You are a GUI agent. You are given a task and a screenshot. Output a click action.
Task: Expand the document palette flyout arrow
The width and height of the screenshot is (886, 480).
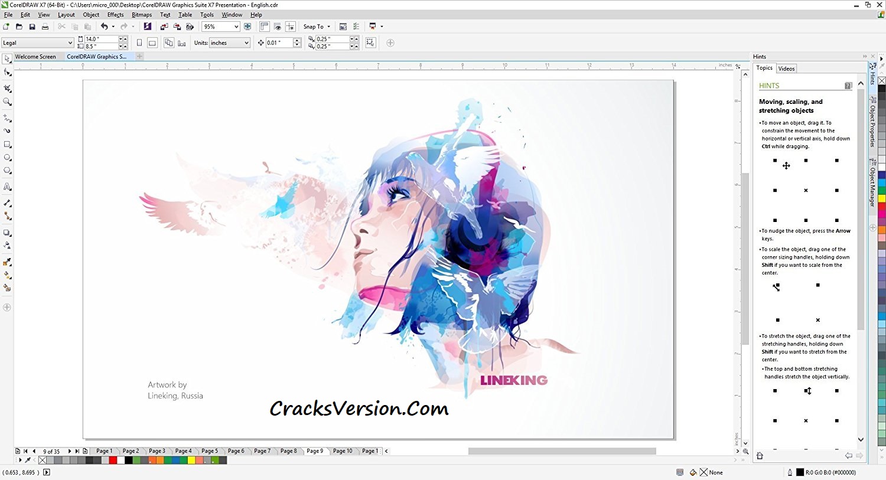[20, 460]
